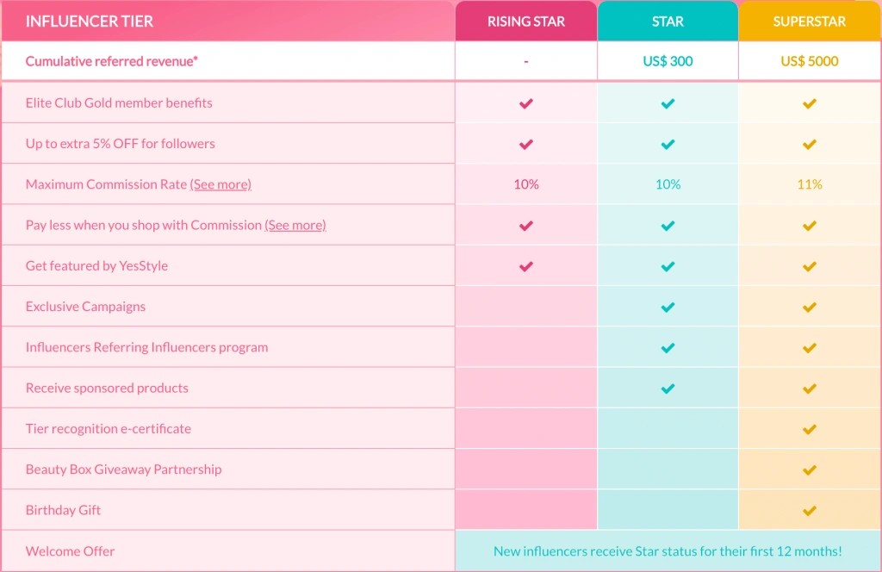This screenshot has height=572, width=882.
Task: Click Star checkmark for extra 5% OFF row
Action: pos(668,144)
